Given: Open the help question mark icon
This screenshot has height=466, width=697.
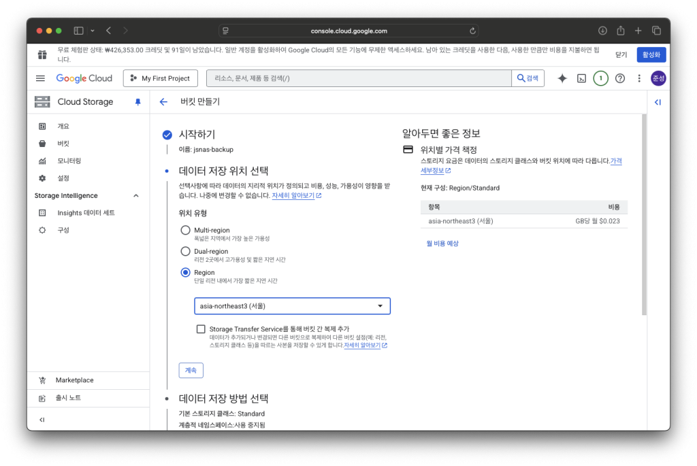Looking at the screenshot, I should pyautogui.click(x=619, y=78).
